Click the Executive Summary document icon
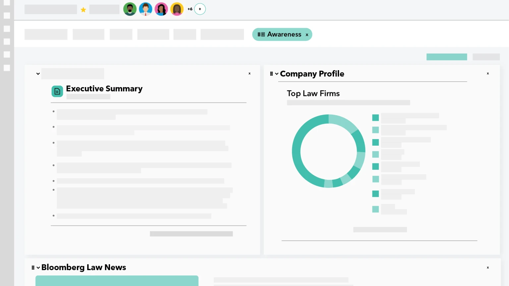The height and width of the screenshot is (286, 509). point(57,91)
